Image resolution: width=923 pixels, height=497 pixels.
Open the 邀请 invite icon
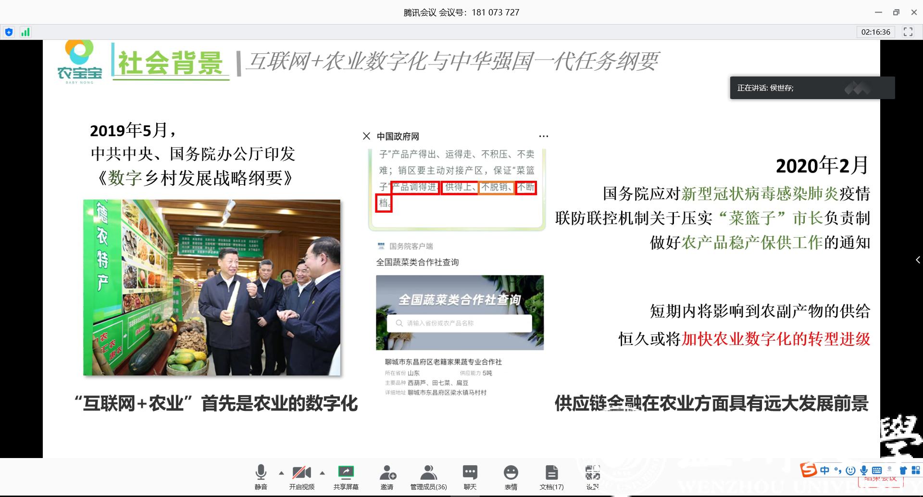(x=387, y=476)
